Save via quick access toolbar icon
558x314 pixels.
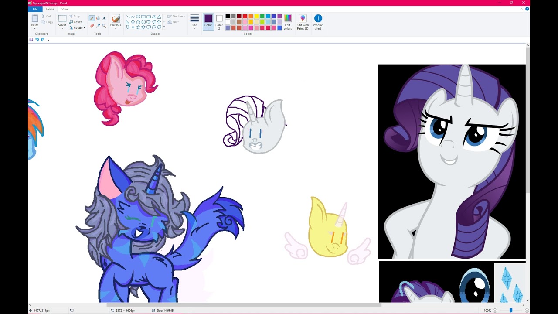(31, 39)
